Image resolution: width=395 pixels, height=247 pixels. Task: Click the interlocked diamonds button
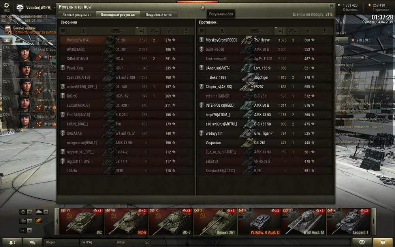tap(362, 243)
